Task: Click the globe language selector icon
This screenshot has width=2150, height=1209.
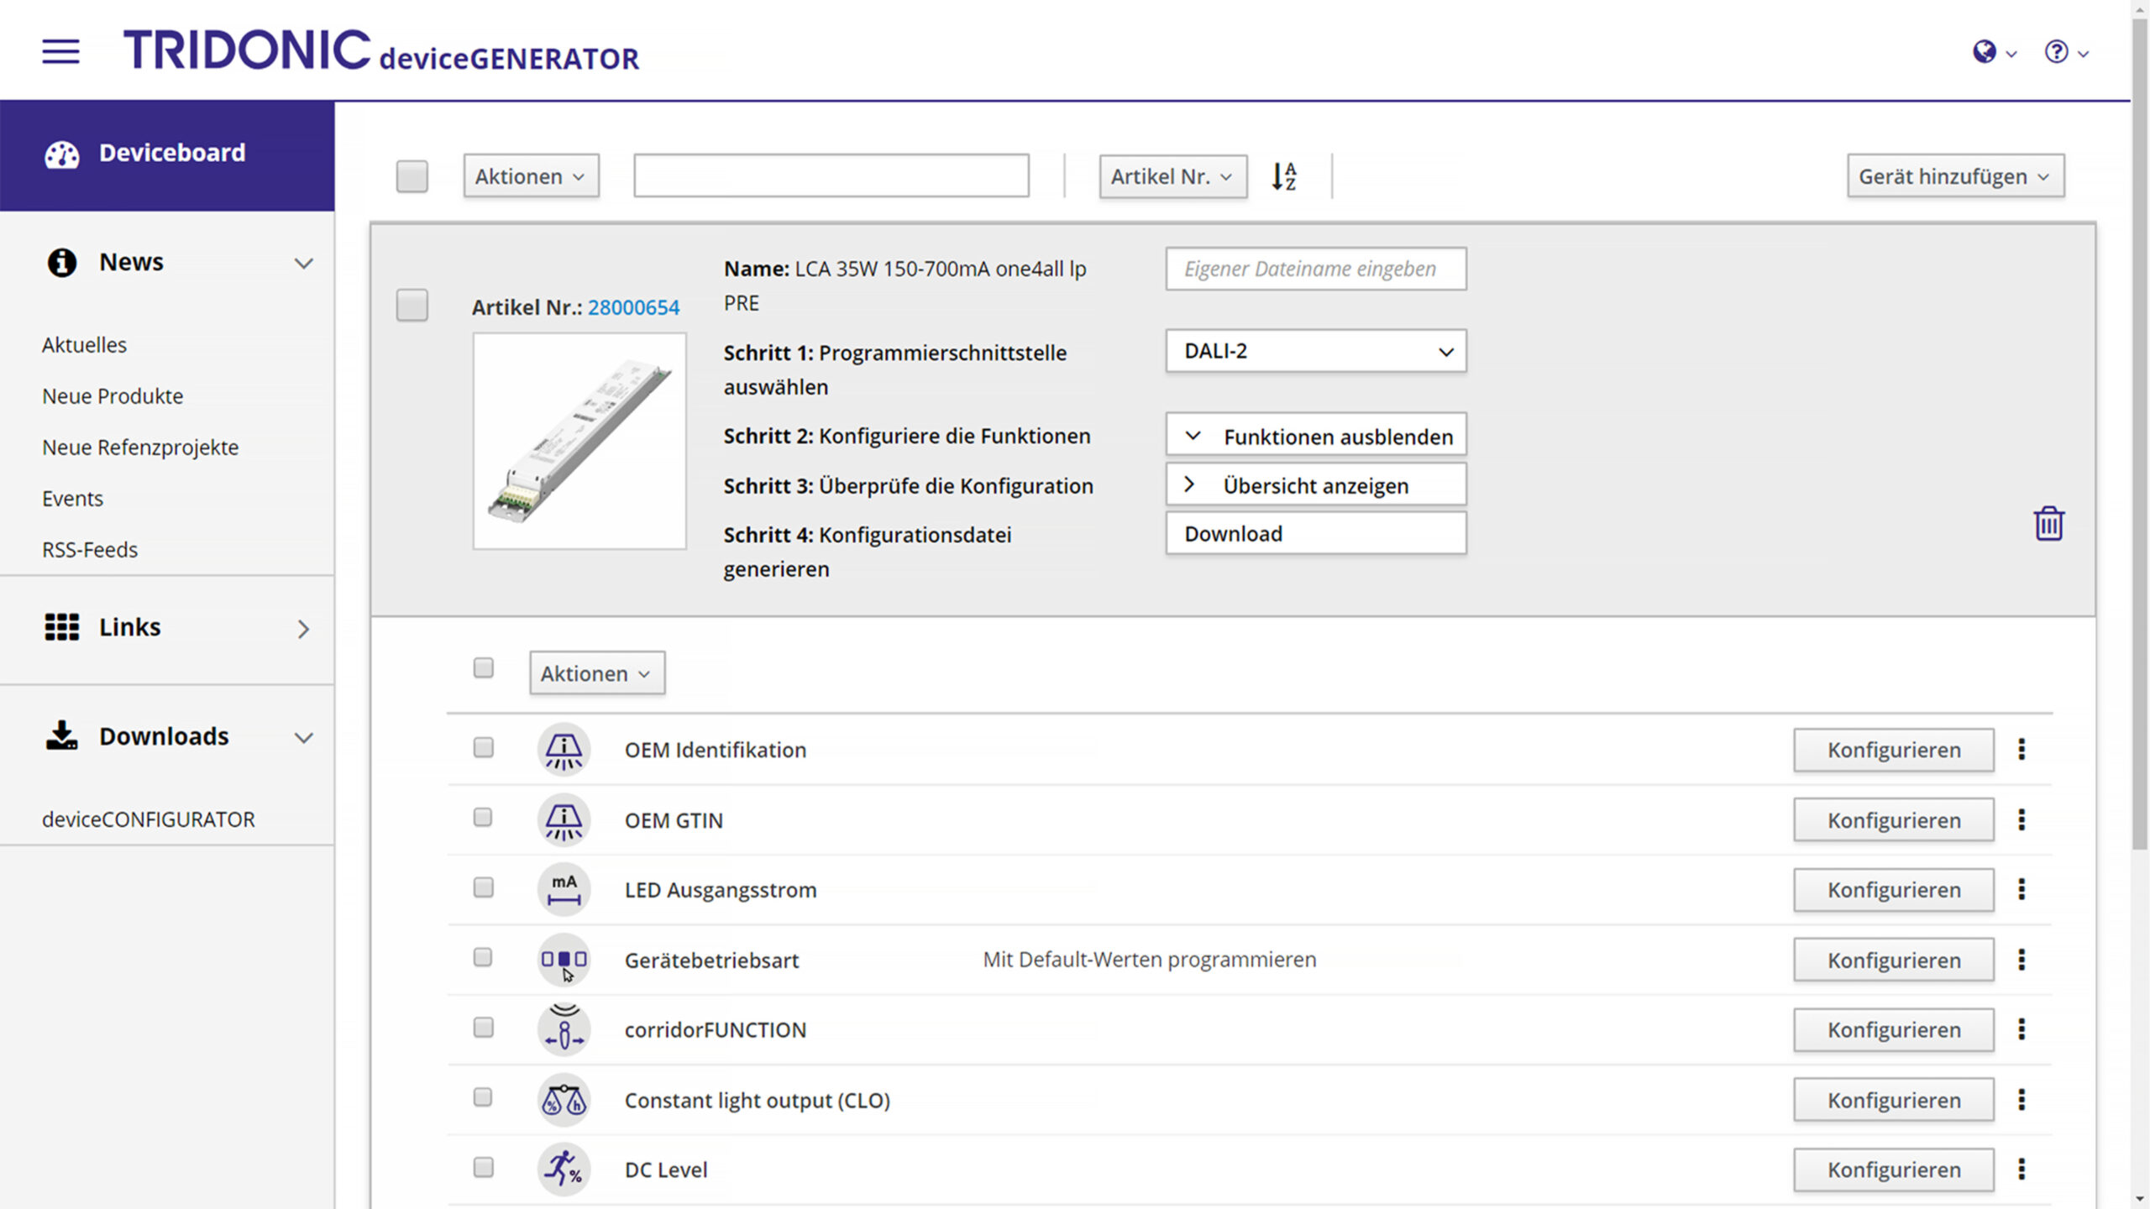Action: tap(1985, 52)
